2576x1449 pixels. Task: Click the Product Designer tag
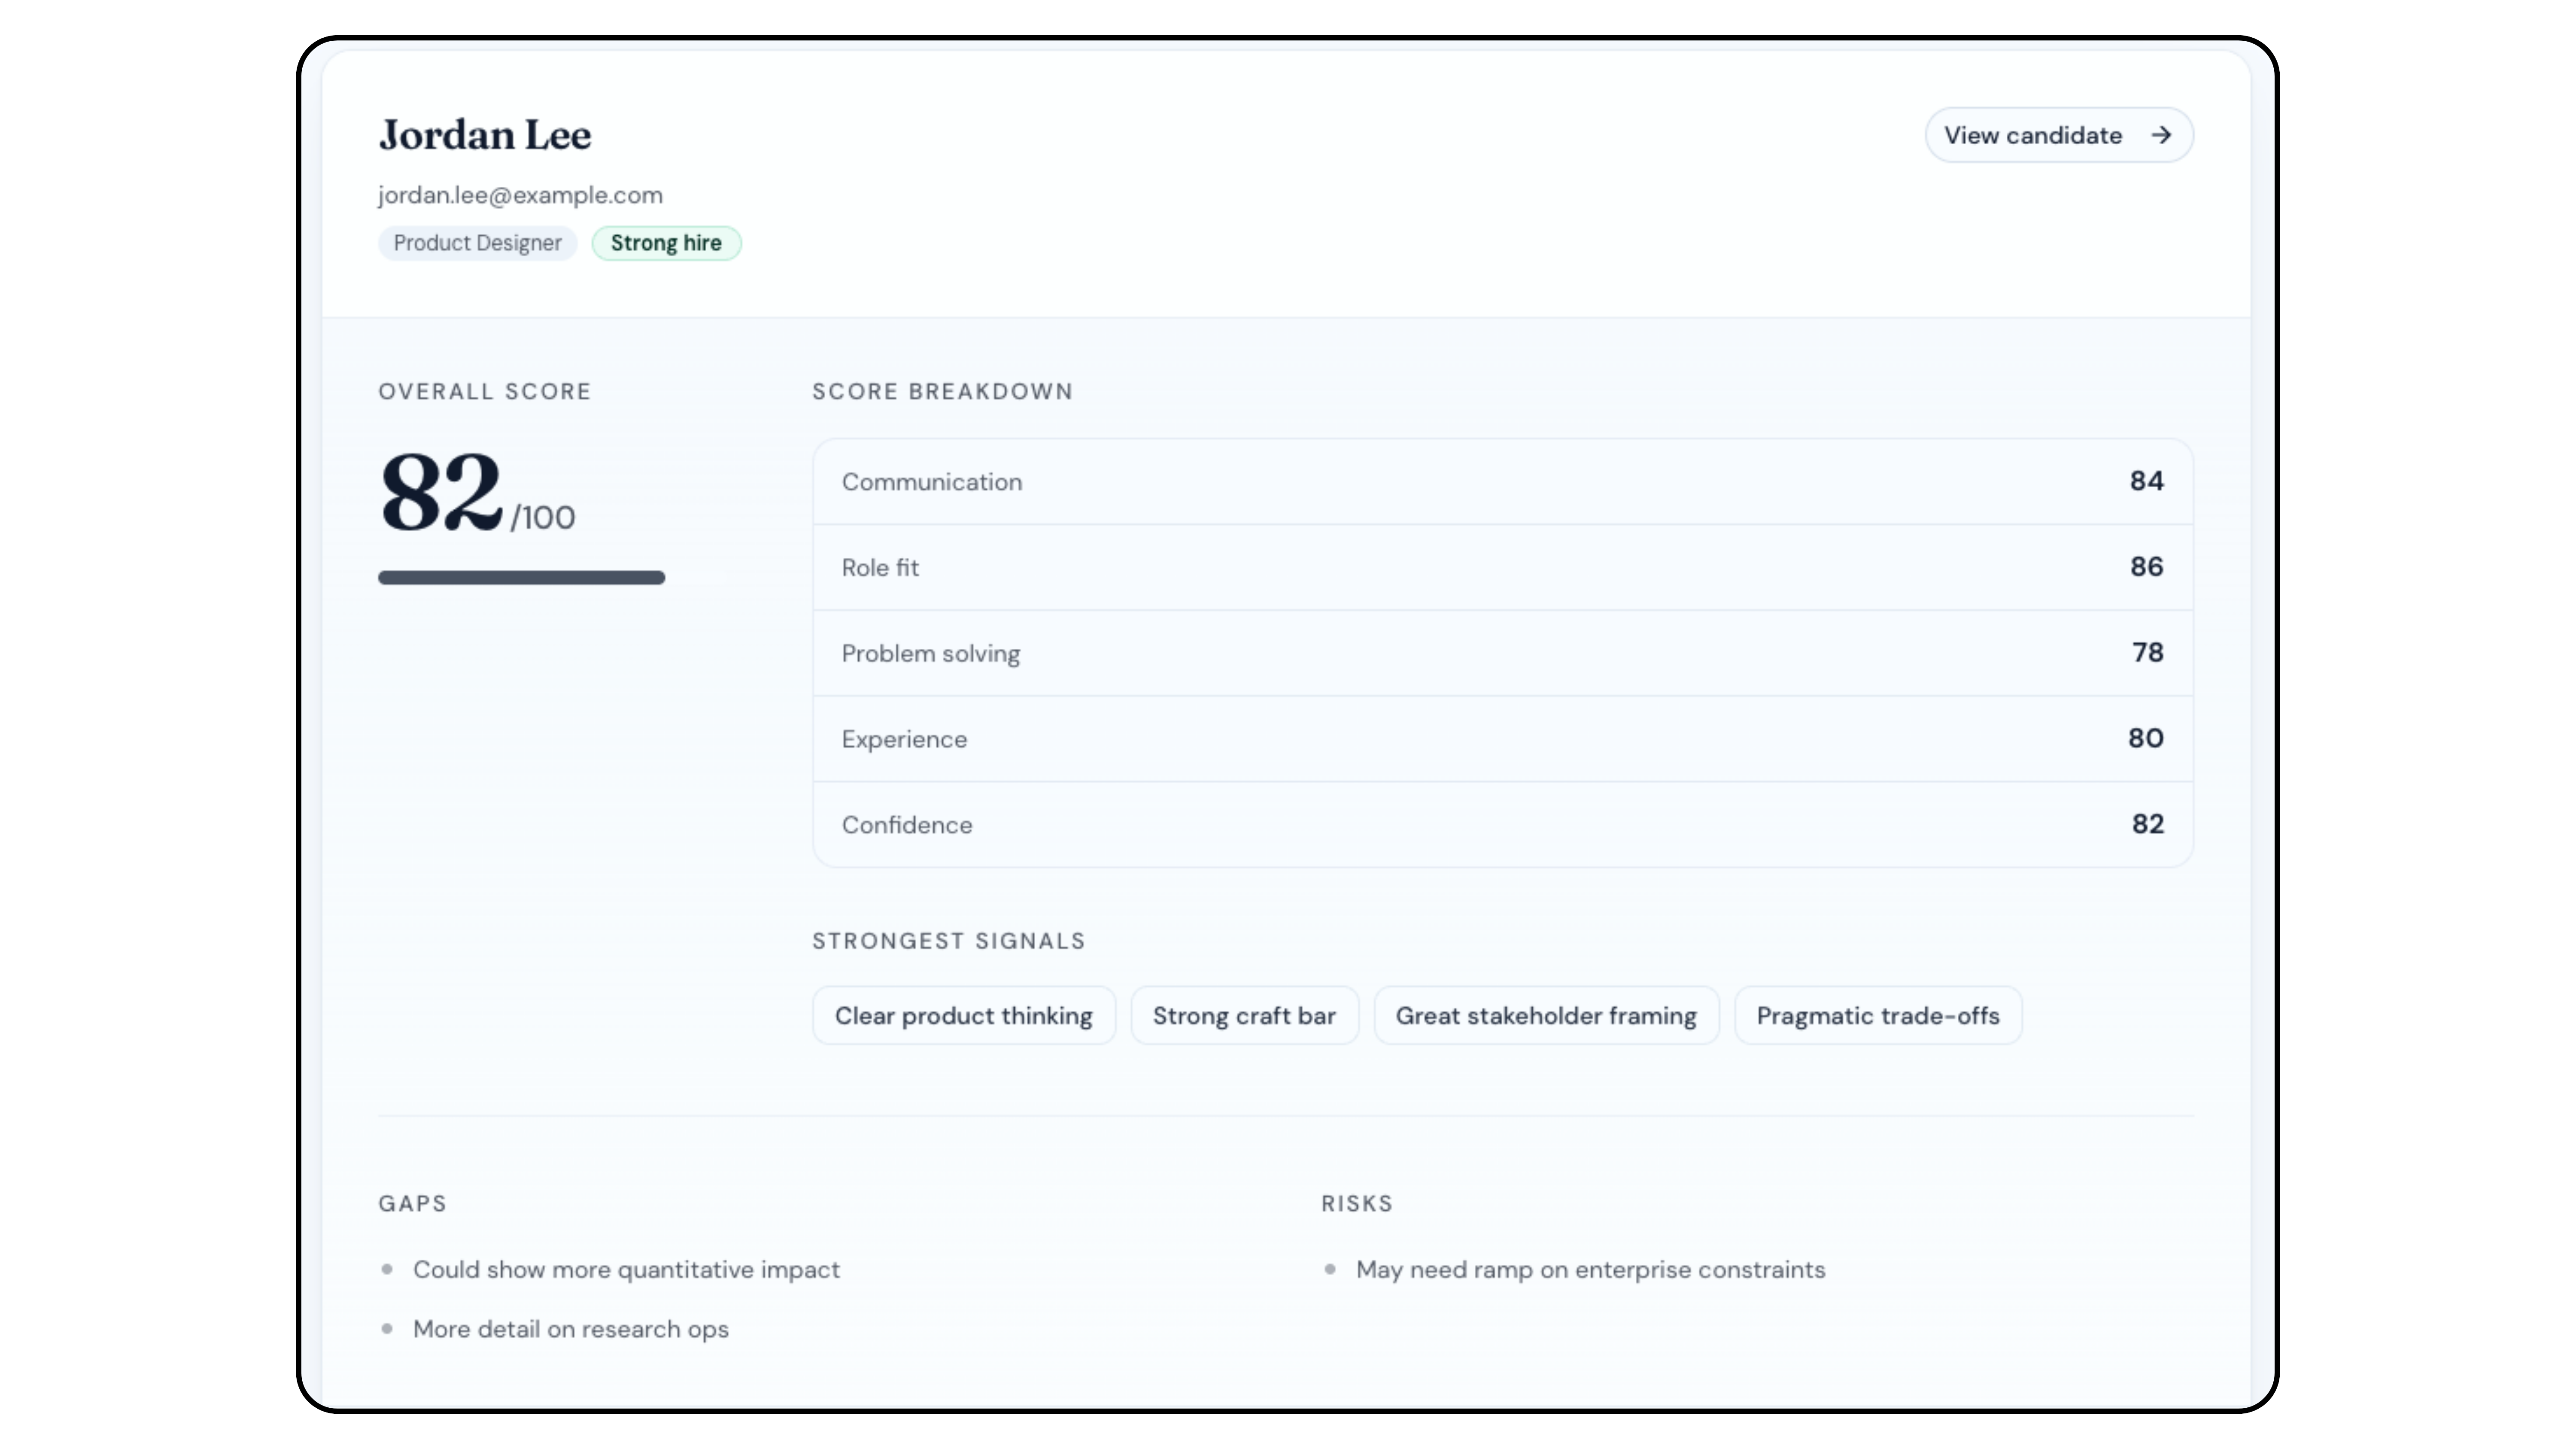point(477,243)
